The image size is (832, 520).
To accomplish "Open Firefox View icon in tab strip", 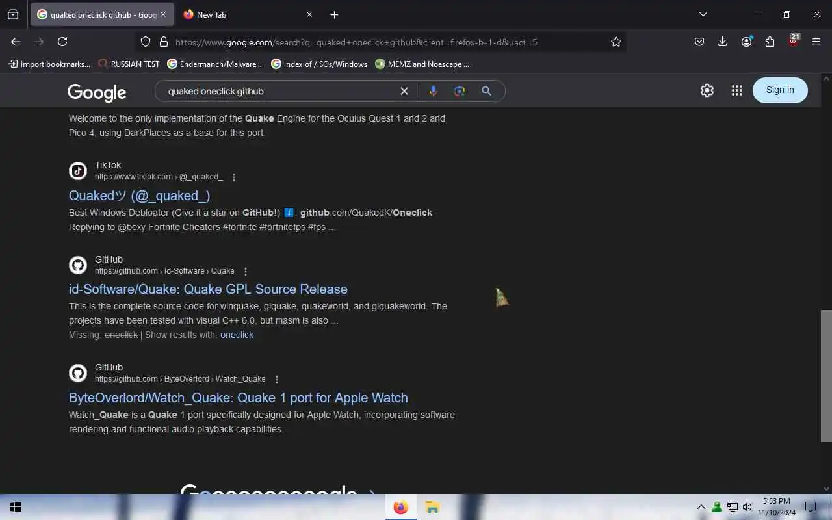I will [13, 14].
